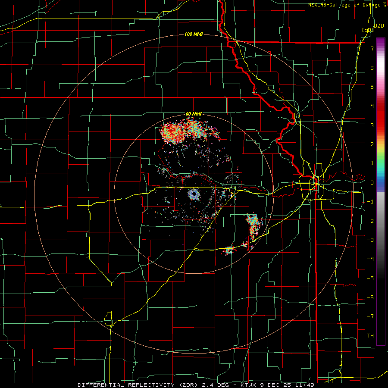Image resolution: width=388 pixels, height=388 pixels.
Task: Click the 7 dB value on color scale
Action: (372, 48)
